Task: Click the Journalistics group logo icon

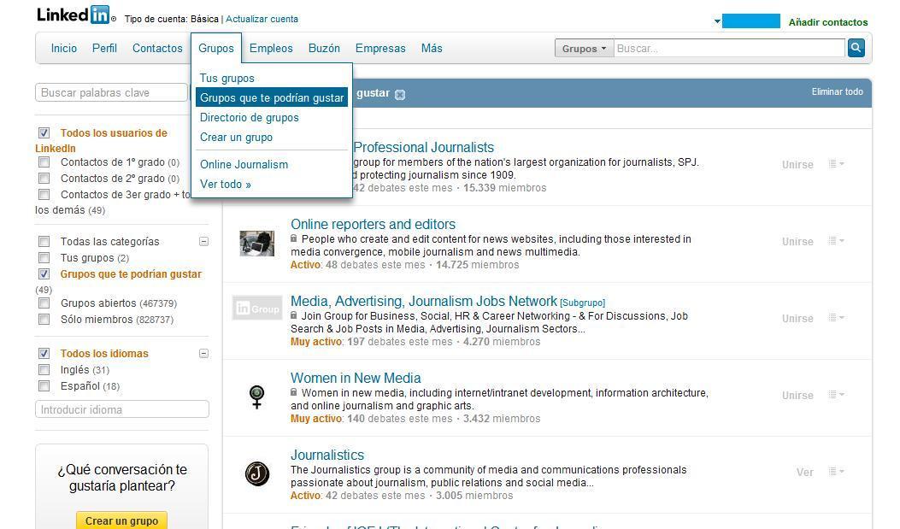Action: [x=256, y=473]
